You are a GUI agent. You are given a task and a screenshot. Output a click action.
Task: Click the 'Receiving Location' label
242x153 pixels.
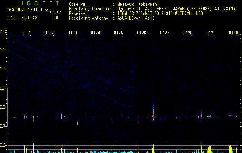coord(90,9)
